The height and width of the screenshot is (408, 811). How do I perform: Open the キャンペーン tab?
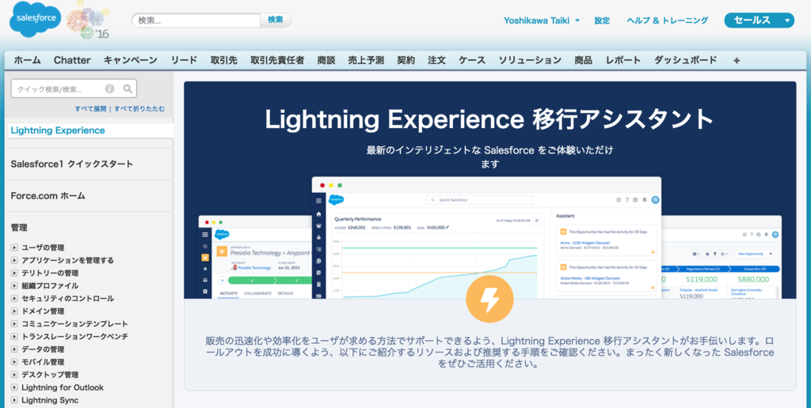(131, 60)
